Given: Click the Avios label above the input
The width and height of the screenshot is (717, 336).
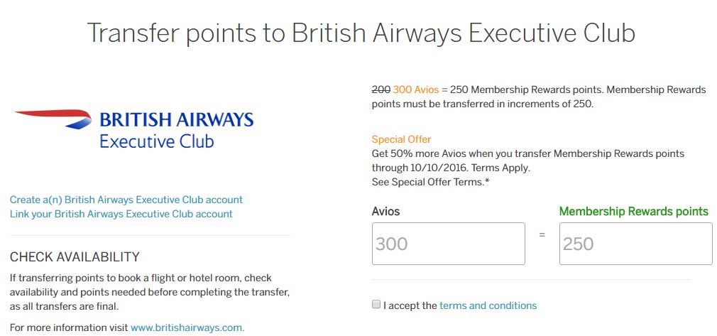Looking at the screenshot, I should pos(385,211).
